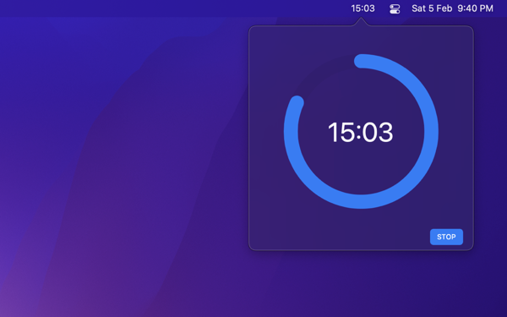The width and height of the screenshot is (507, 317).
Task: Stop the running timer with STOP button
Action: click(446, 237)
